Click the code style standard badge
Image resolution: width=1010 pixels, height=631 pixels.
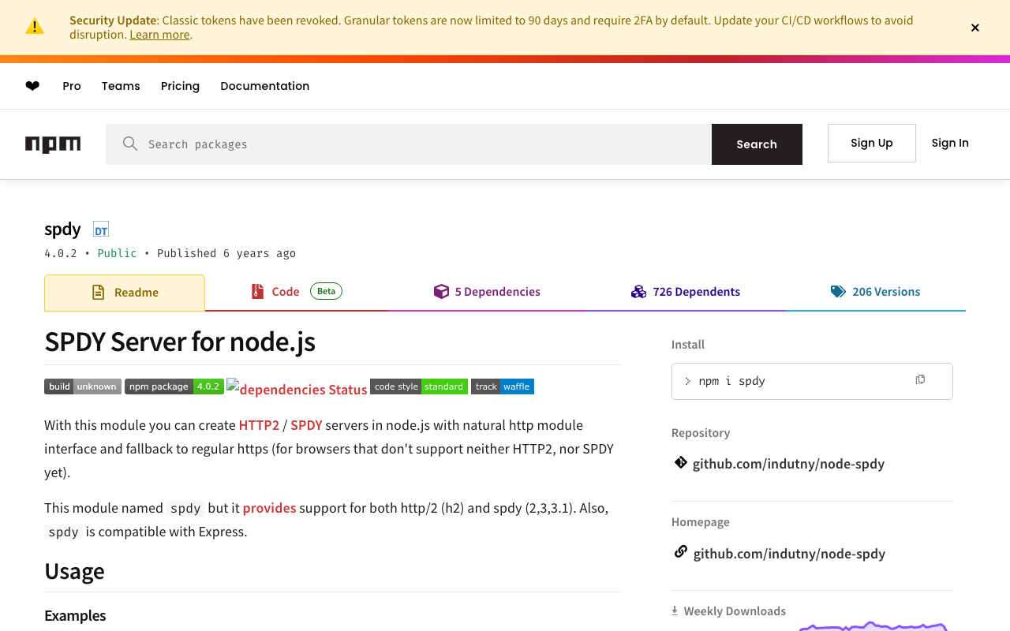(x=419, y=386)
